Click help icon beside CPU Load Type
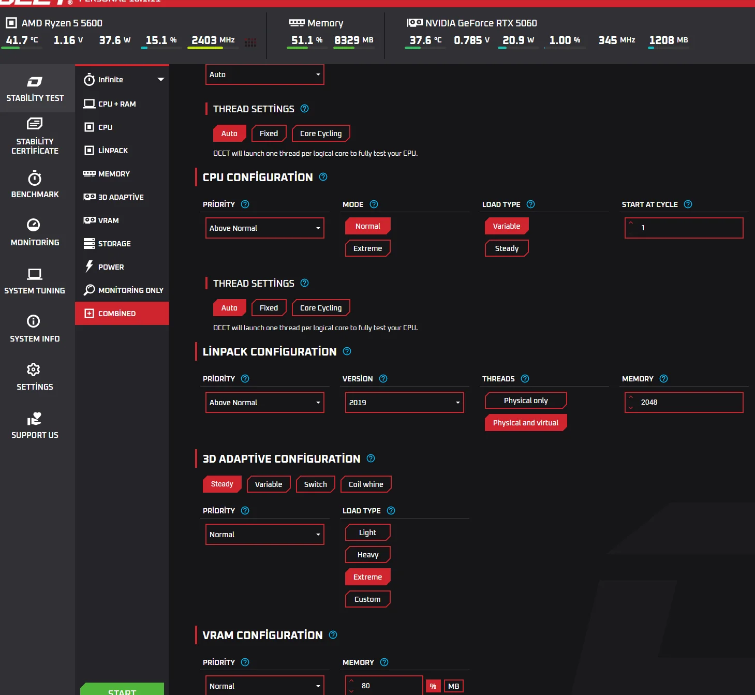755x695 pixels. coord(531,204)
